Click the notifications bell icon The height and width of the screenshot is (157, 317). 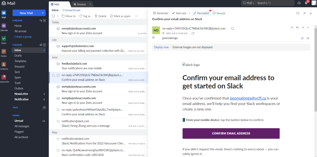[306, 3]
